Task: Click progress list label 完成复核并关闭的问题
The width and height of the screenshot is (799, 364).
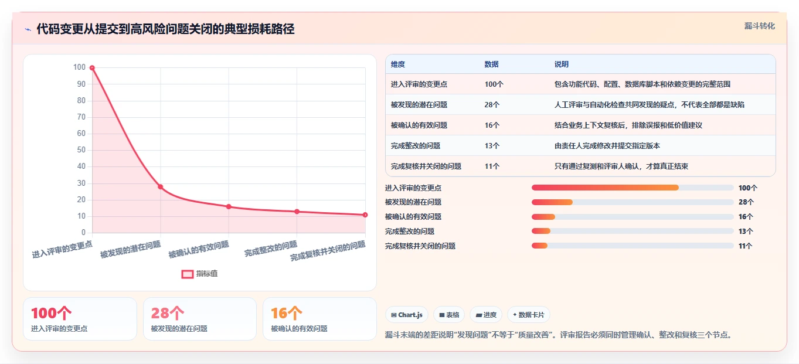Action: tap(420, 246)
